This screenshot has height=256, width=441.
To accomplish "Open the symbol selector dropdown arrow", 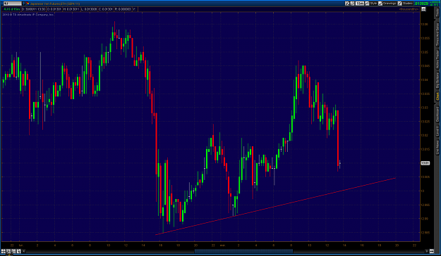I will click(x=23, y=4).
